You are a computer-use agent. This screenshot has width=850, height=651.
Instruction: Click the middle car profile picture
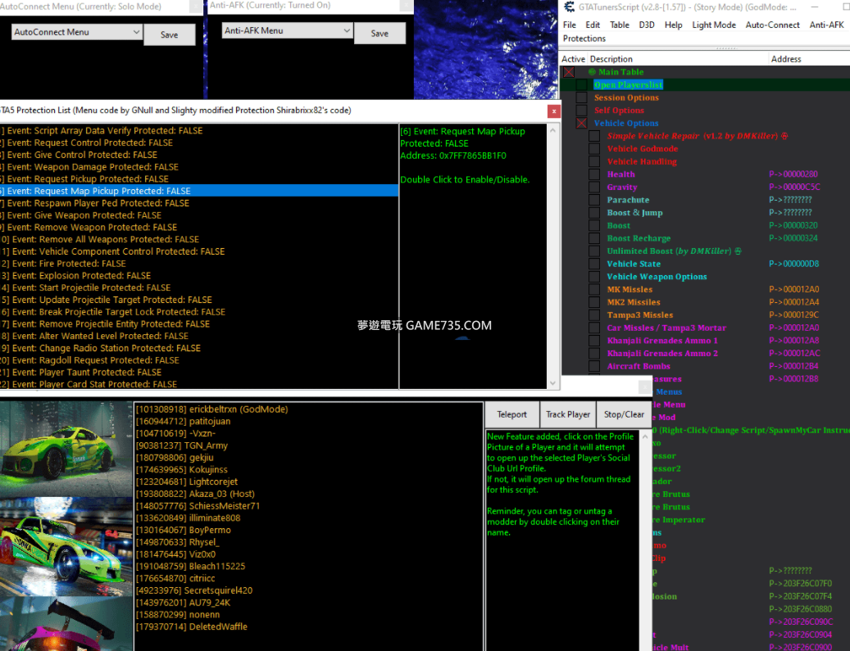coord(66,545)
